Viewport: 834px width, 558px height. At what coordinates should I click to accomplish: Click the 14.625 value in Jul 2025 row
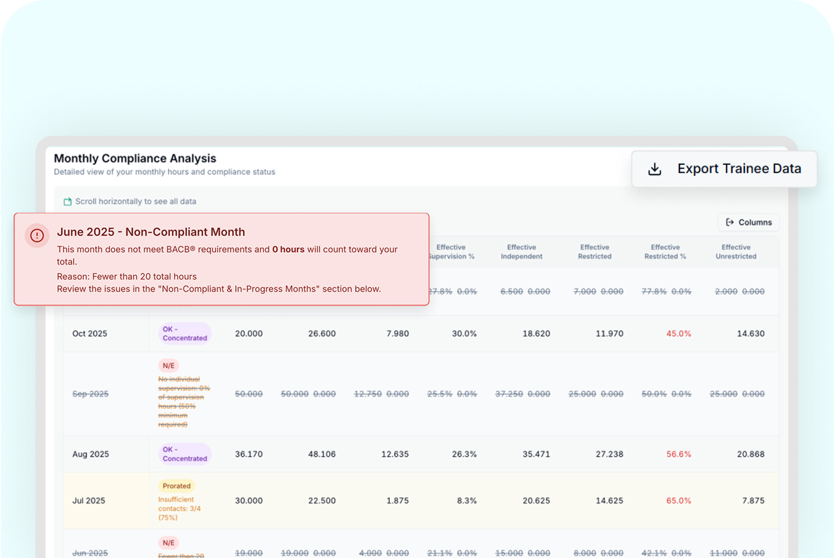609,501
